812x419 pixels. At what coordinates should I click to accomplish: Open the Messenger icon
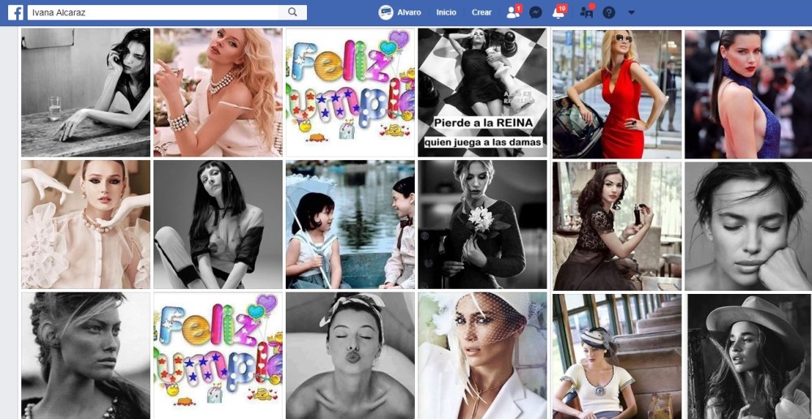click(536, 12)
